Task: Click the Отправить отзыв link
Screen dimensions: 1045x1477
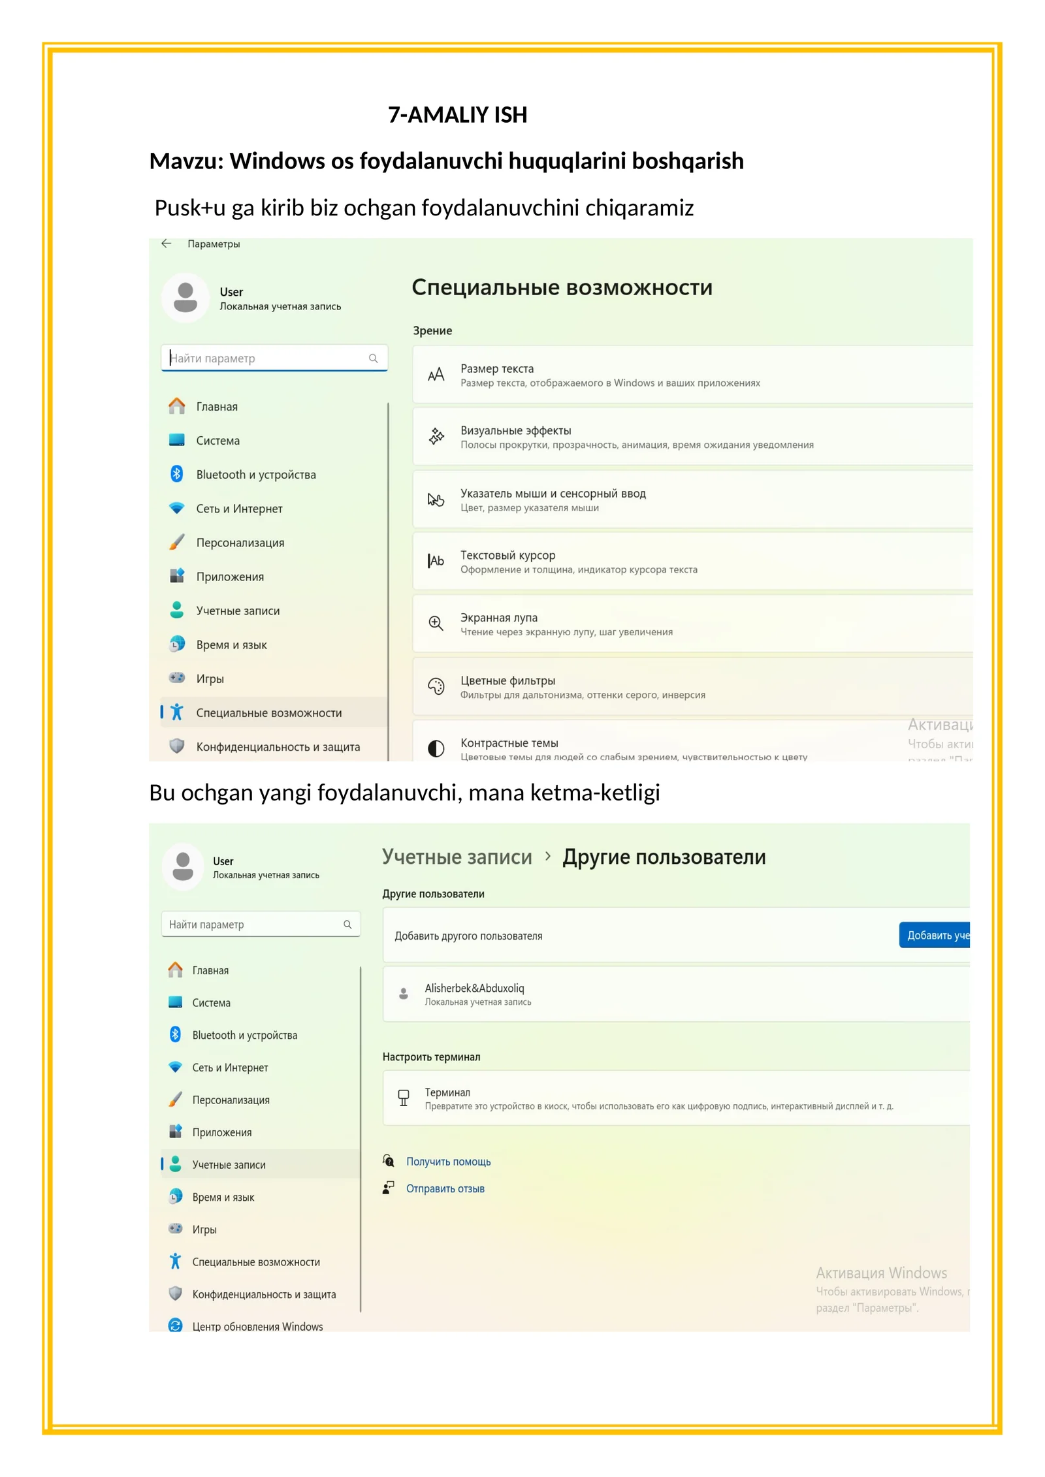Action: coord(445,1188)
